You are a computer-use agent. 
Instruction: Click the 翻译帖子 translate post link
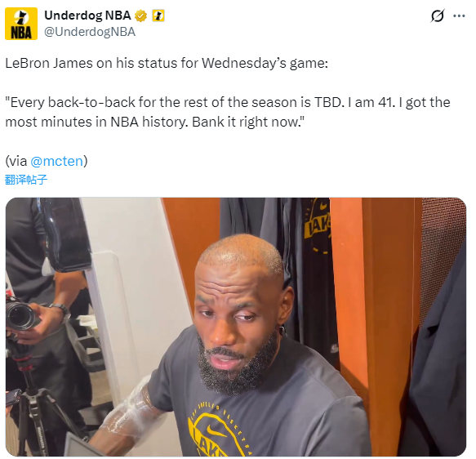coord(26,180)
